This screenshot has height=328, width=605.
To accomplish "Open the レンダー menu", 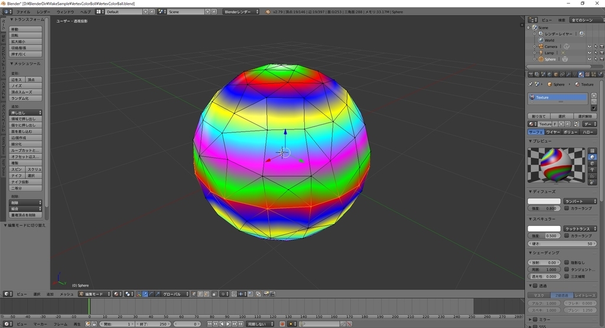I will 43,12.
